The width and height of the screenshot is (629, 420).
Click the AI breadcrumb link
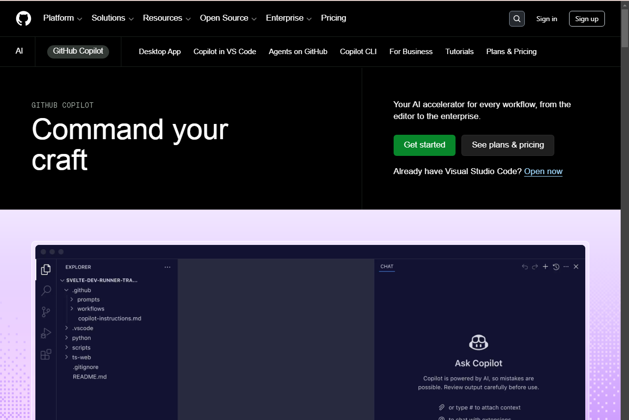[19, 51]
